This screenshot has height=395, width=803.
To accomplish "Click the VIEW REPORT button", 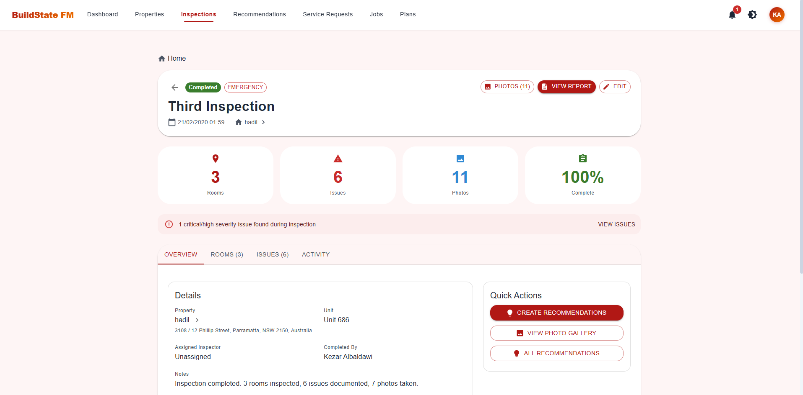I will pyautogui.click(x=567, y=87).
